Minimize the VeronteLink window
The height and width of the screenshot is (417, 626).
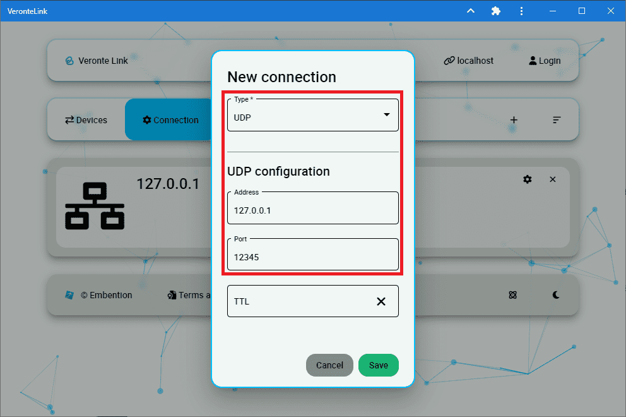pyautogui.click(x=553, y=11)
